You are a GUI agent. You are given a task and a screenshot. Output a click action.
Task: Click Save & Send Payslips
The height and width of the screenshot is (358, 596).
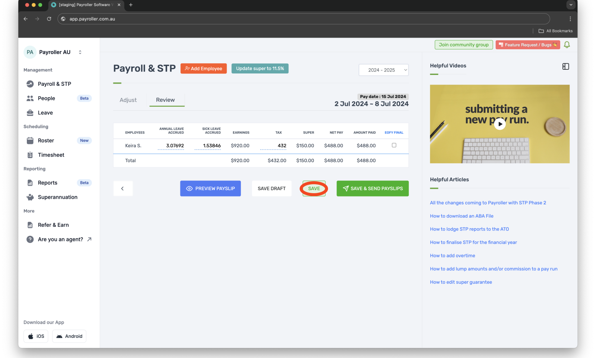(x=373, y=189)
